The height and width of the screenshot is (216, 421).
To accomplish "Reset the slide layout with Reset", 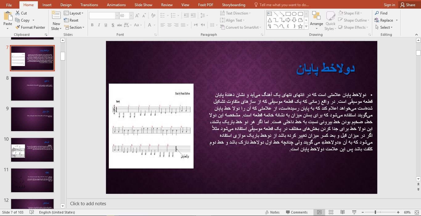I will point(71,20).
